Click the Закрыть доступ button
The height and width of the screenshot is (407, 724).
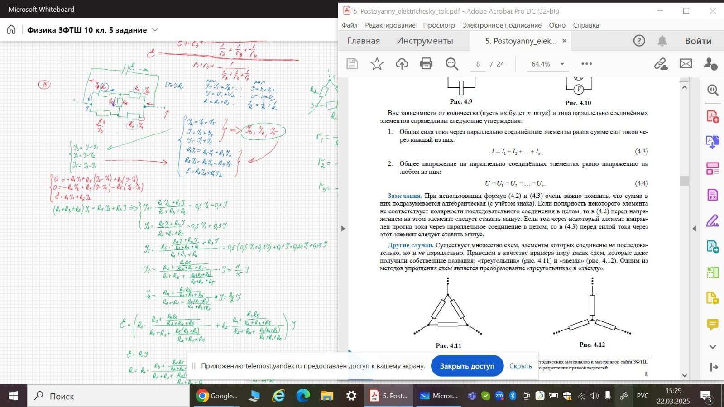tap(467, 366)
